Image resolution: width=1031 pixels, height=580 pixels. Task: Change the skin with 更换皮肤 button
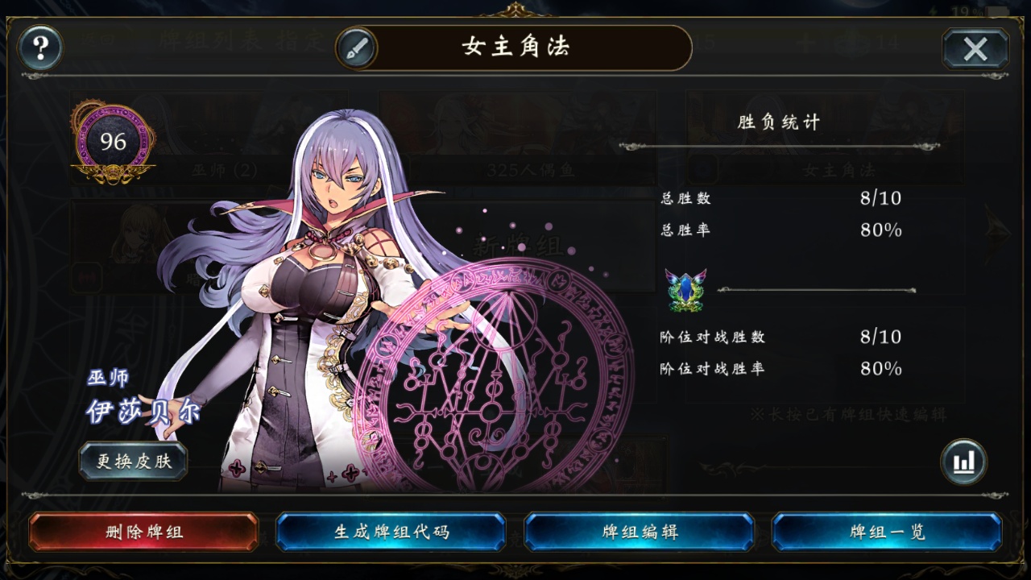[133, 461]
